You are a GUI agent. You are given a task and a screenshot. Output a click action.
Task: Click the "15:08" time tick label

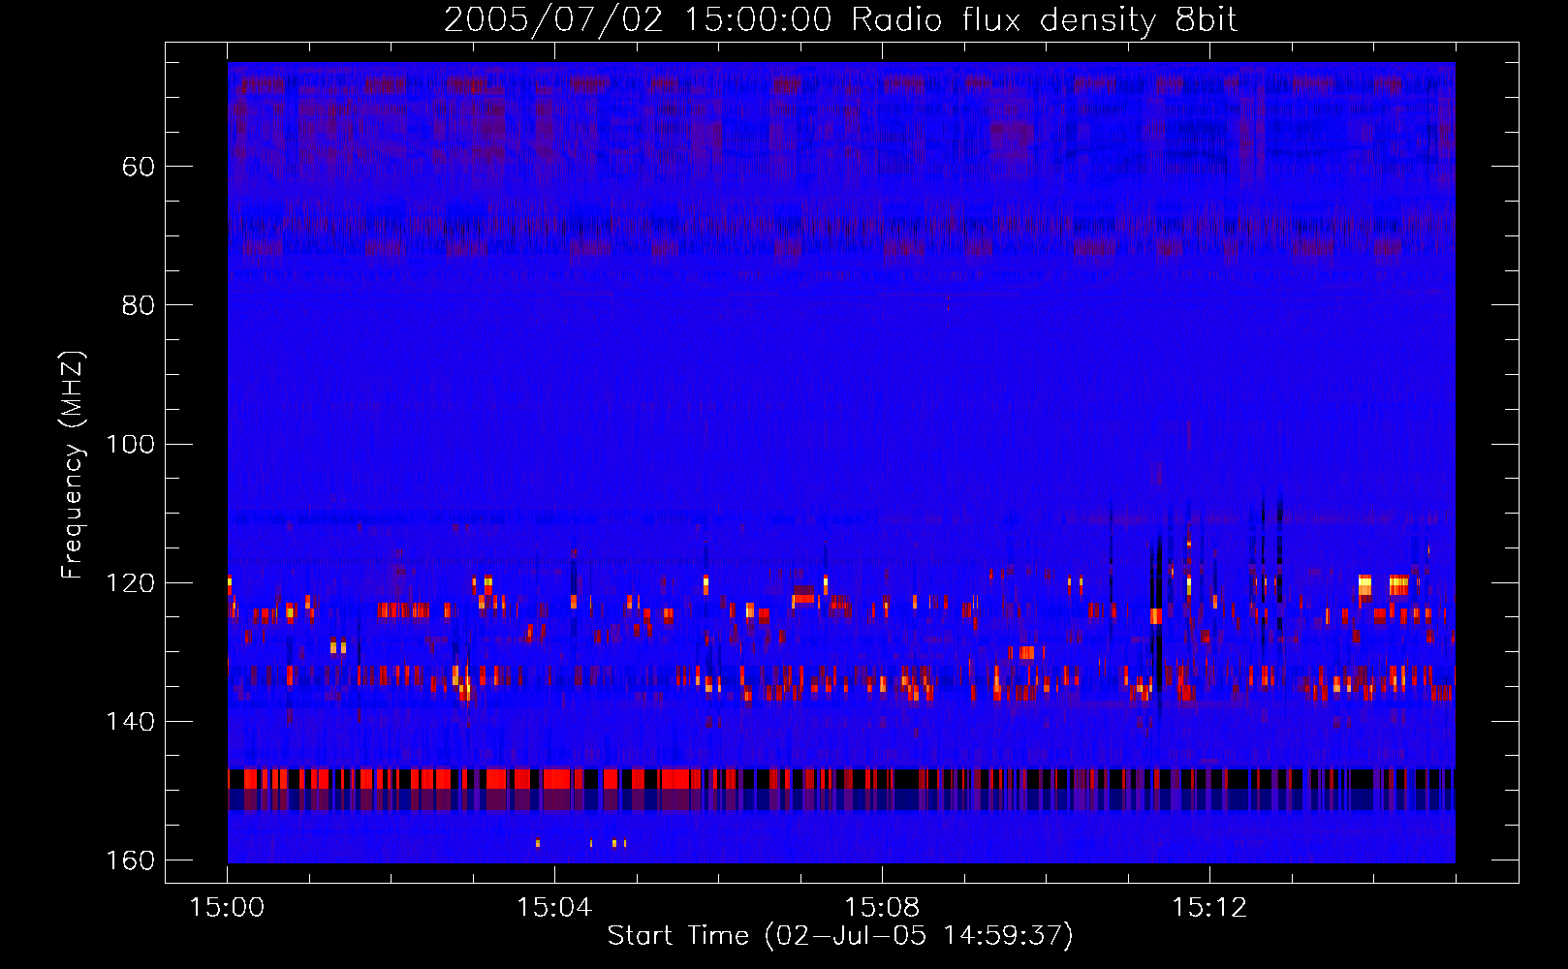click(882, 908)
